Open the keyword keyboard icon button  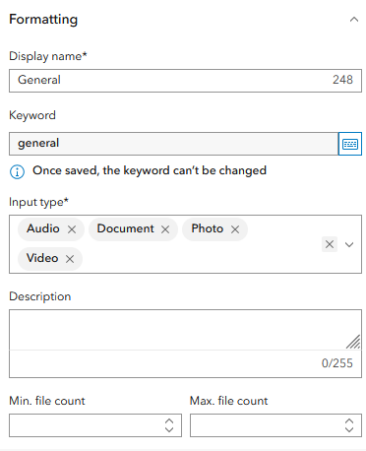point(350,144)
